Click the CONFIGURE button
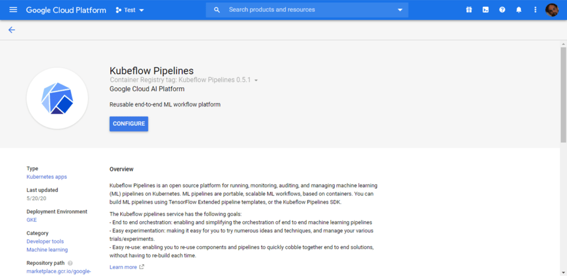Image resolution: width=567 pixels, height=276 pixels. pyautogui.click(x=128, y=124)
